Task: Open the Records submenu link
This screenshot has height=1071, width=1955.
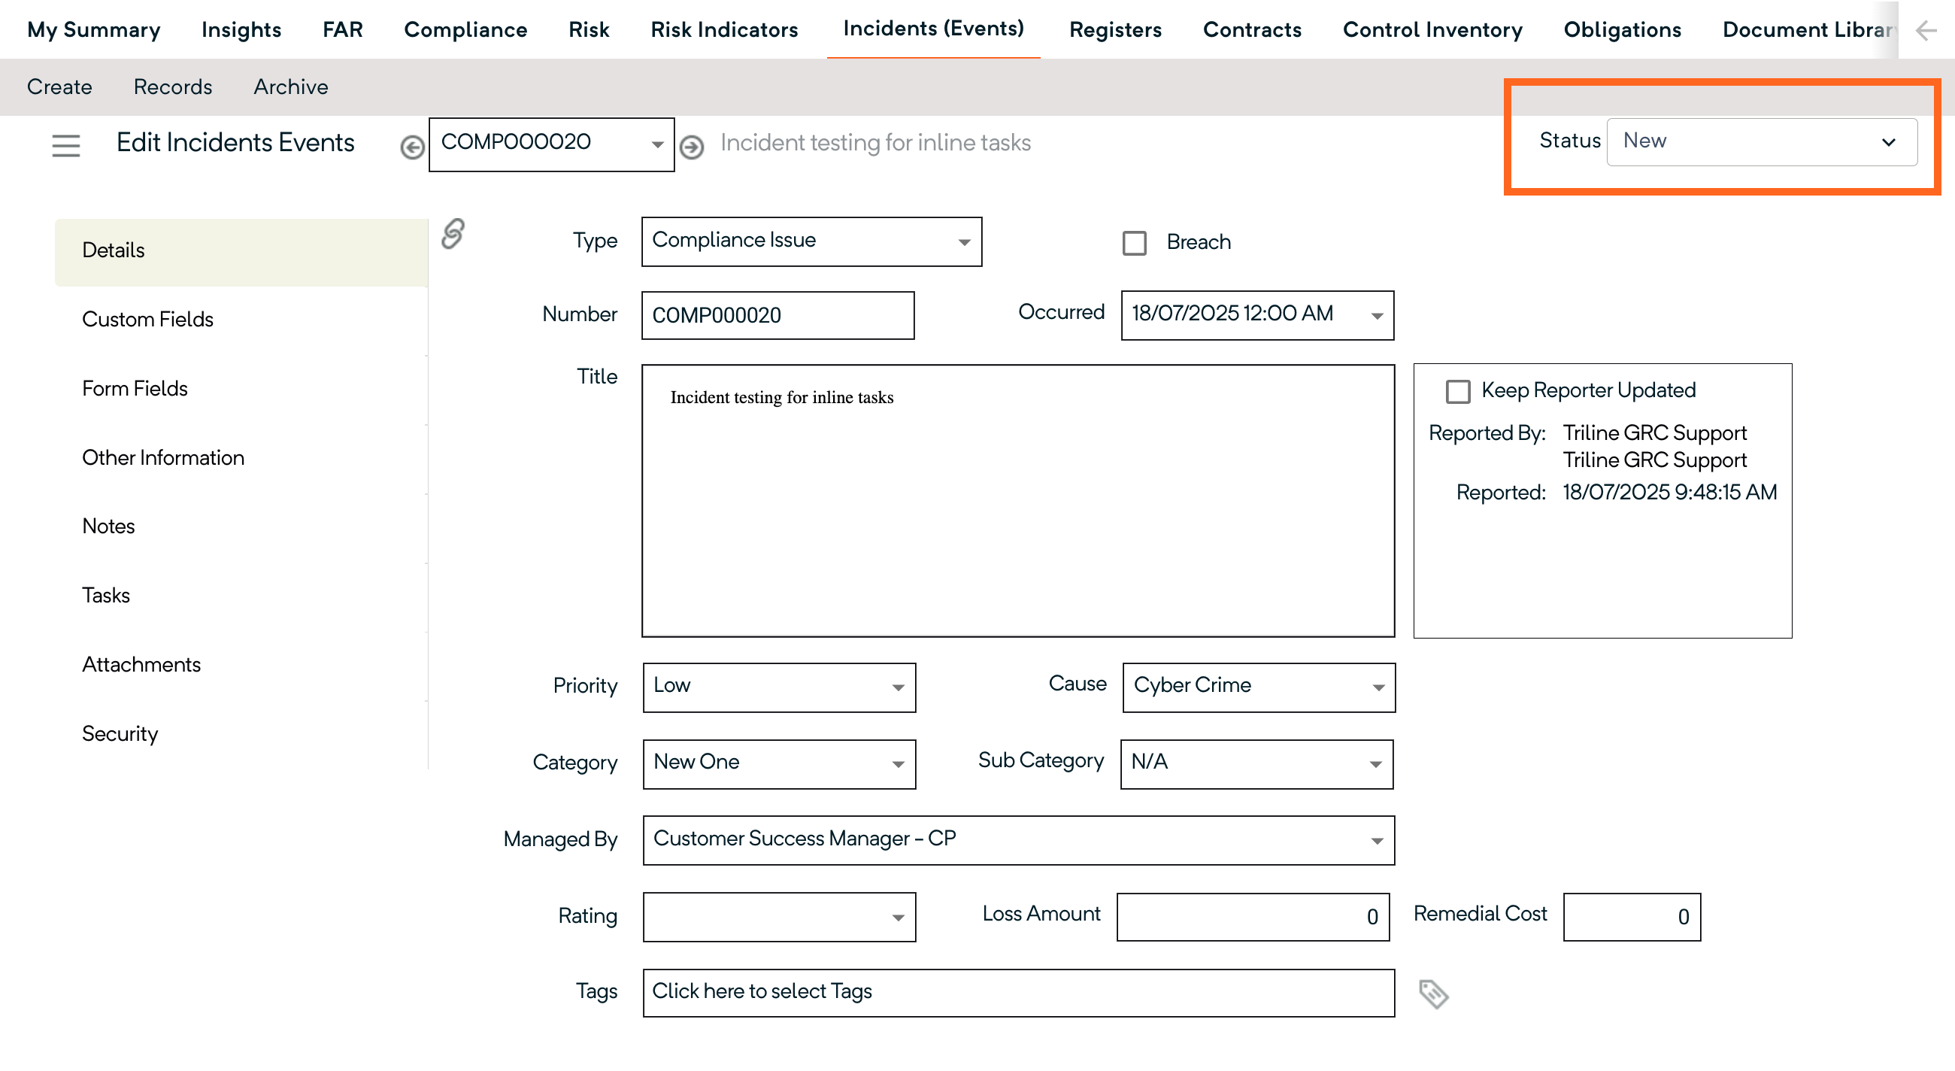Action: (173, 87)
